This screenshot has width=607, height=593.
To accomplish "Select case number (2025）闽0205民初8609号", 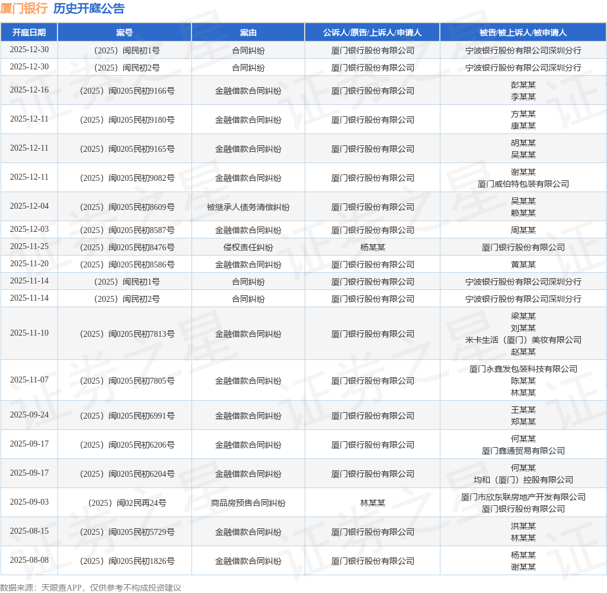I will tap(127, 207).
